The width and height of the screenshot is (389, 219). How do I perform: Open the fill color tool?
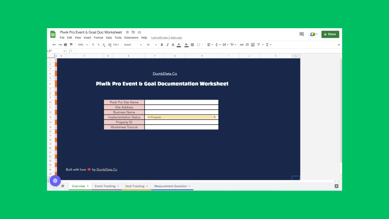186,45
